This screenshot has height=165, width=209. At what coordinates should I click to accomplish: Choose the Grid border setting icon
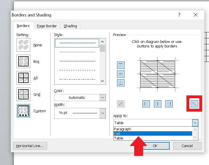[23, 94]
